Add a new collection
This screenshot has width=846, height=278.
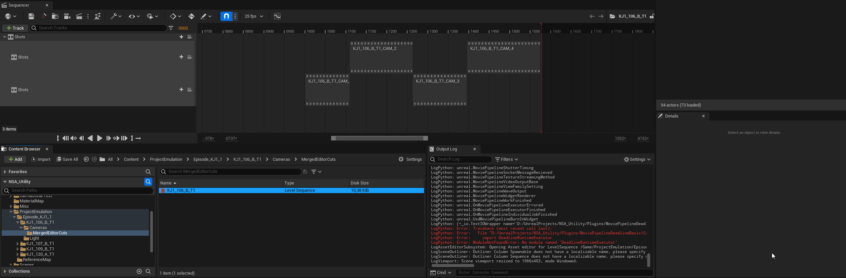(x=139, y=271)
